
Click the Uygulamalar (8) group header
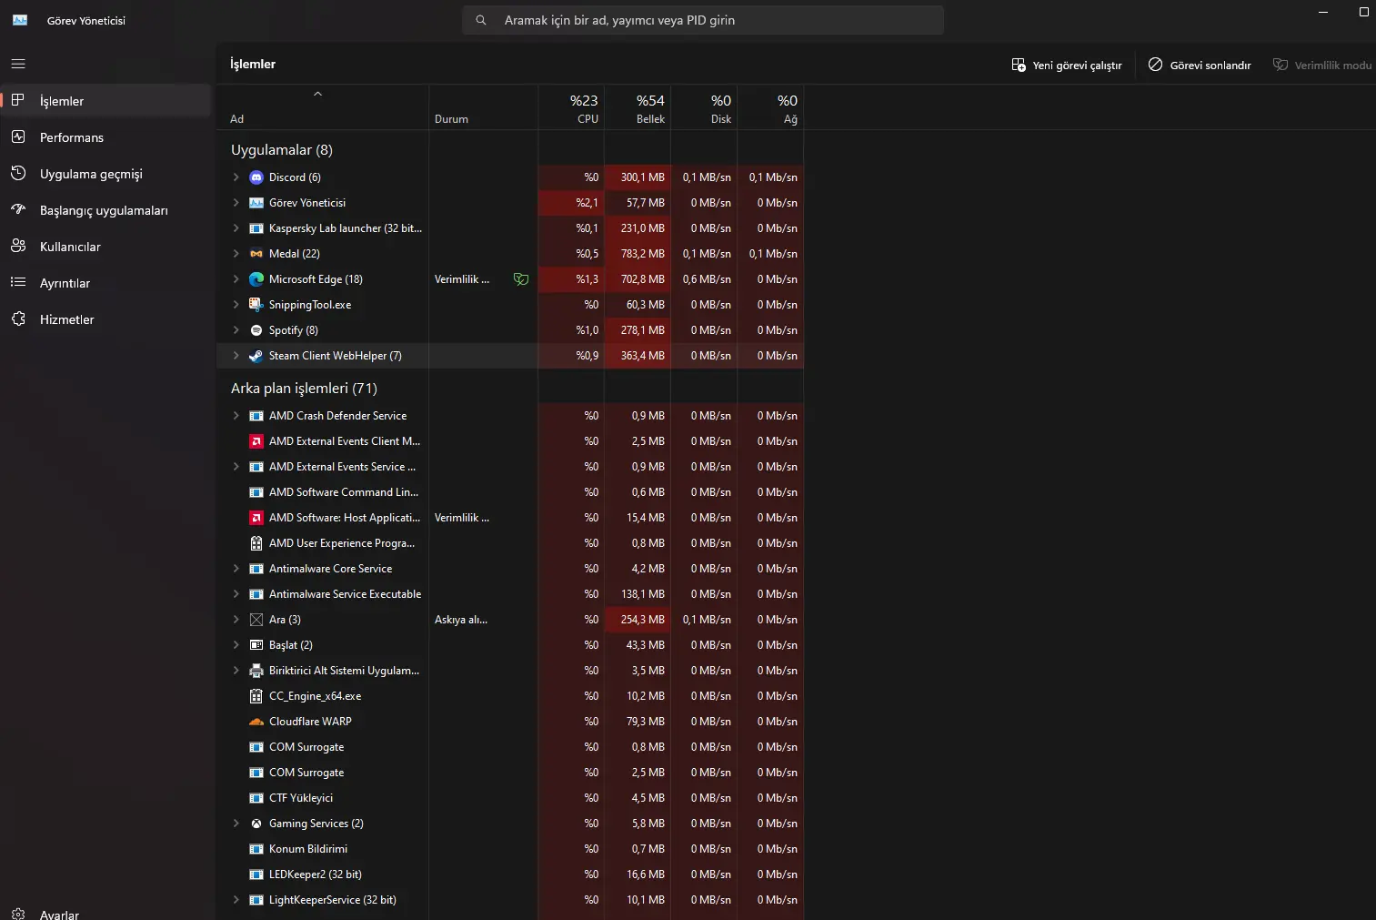pos(282,150)
